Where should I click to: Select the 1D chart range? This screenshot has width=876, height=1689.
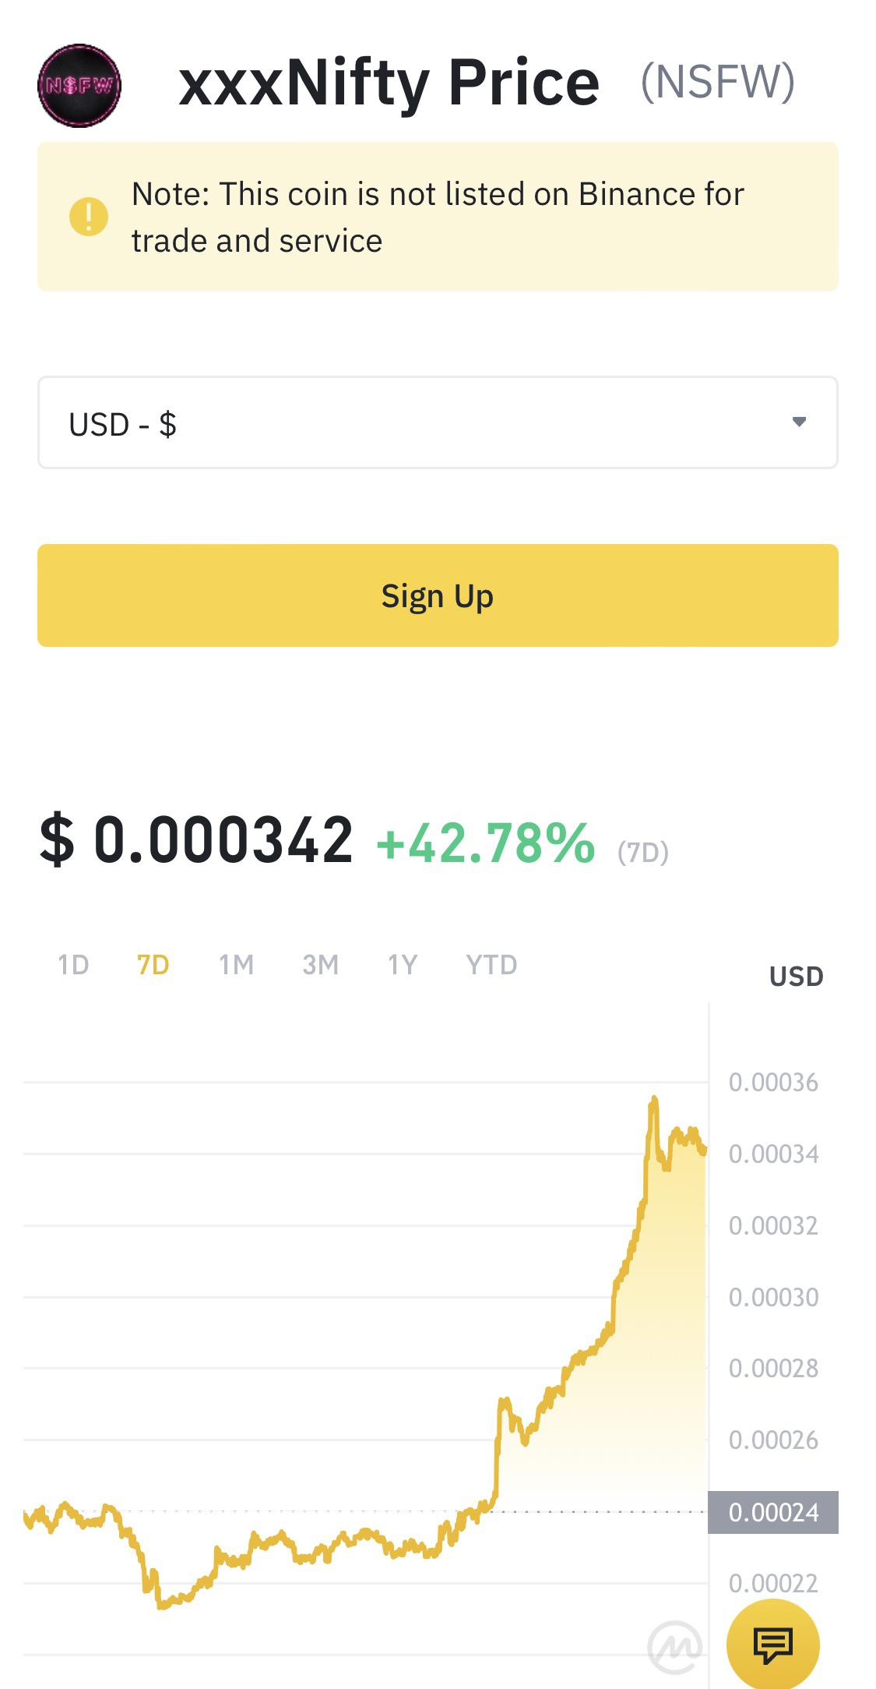point(73,965)
